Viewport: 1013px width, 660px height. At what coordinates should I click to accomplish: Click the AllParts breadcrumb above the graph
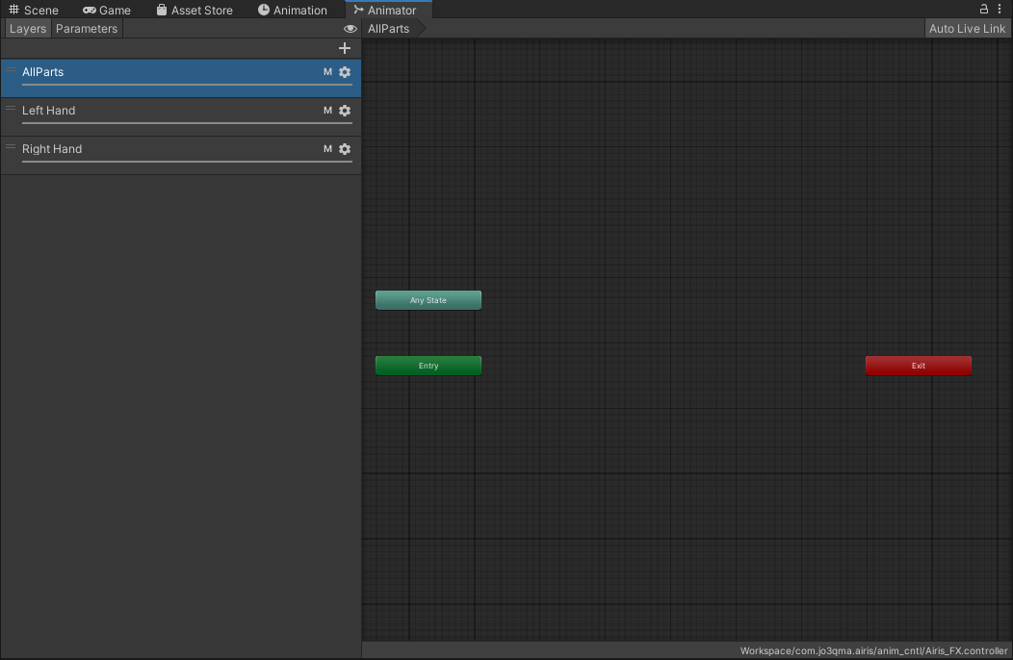389,28
